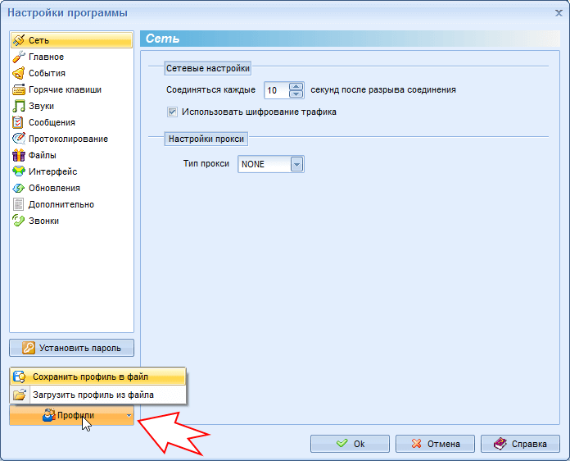Click the green checkmark icon on Ok
Screen dimensions: 570x461
tap(342, 443)
